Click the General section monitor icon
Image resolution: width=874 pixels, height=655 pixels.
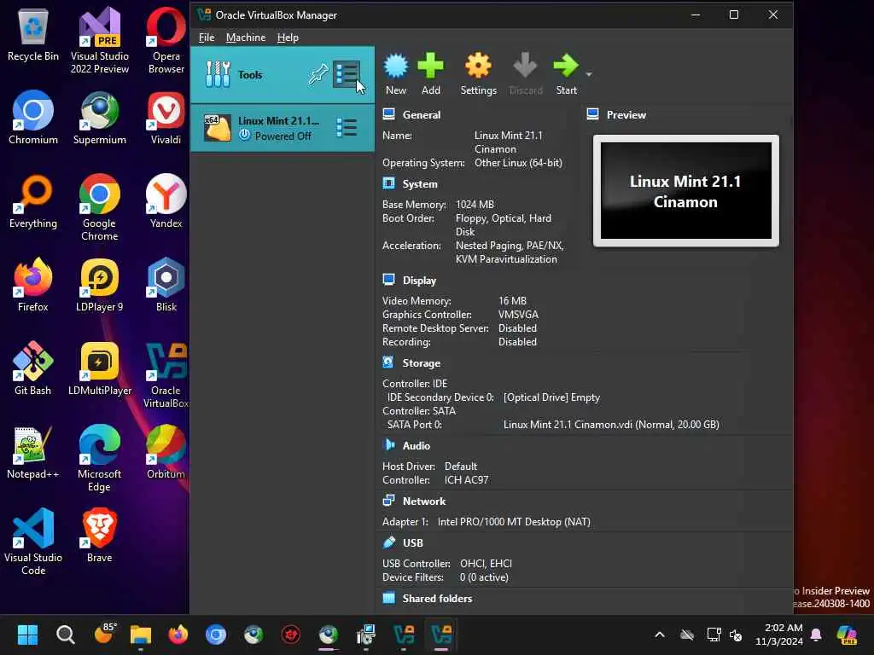pyautogui.click(x=389, y=114)
